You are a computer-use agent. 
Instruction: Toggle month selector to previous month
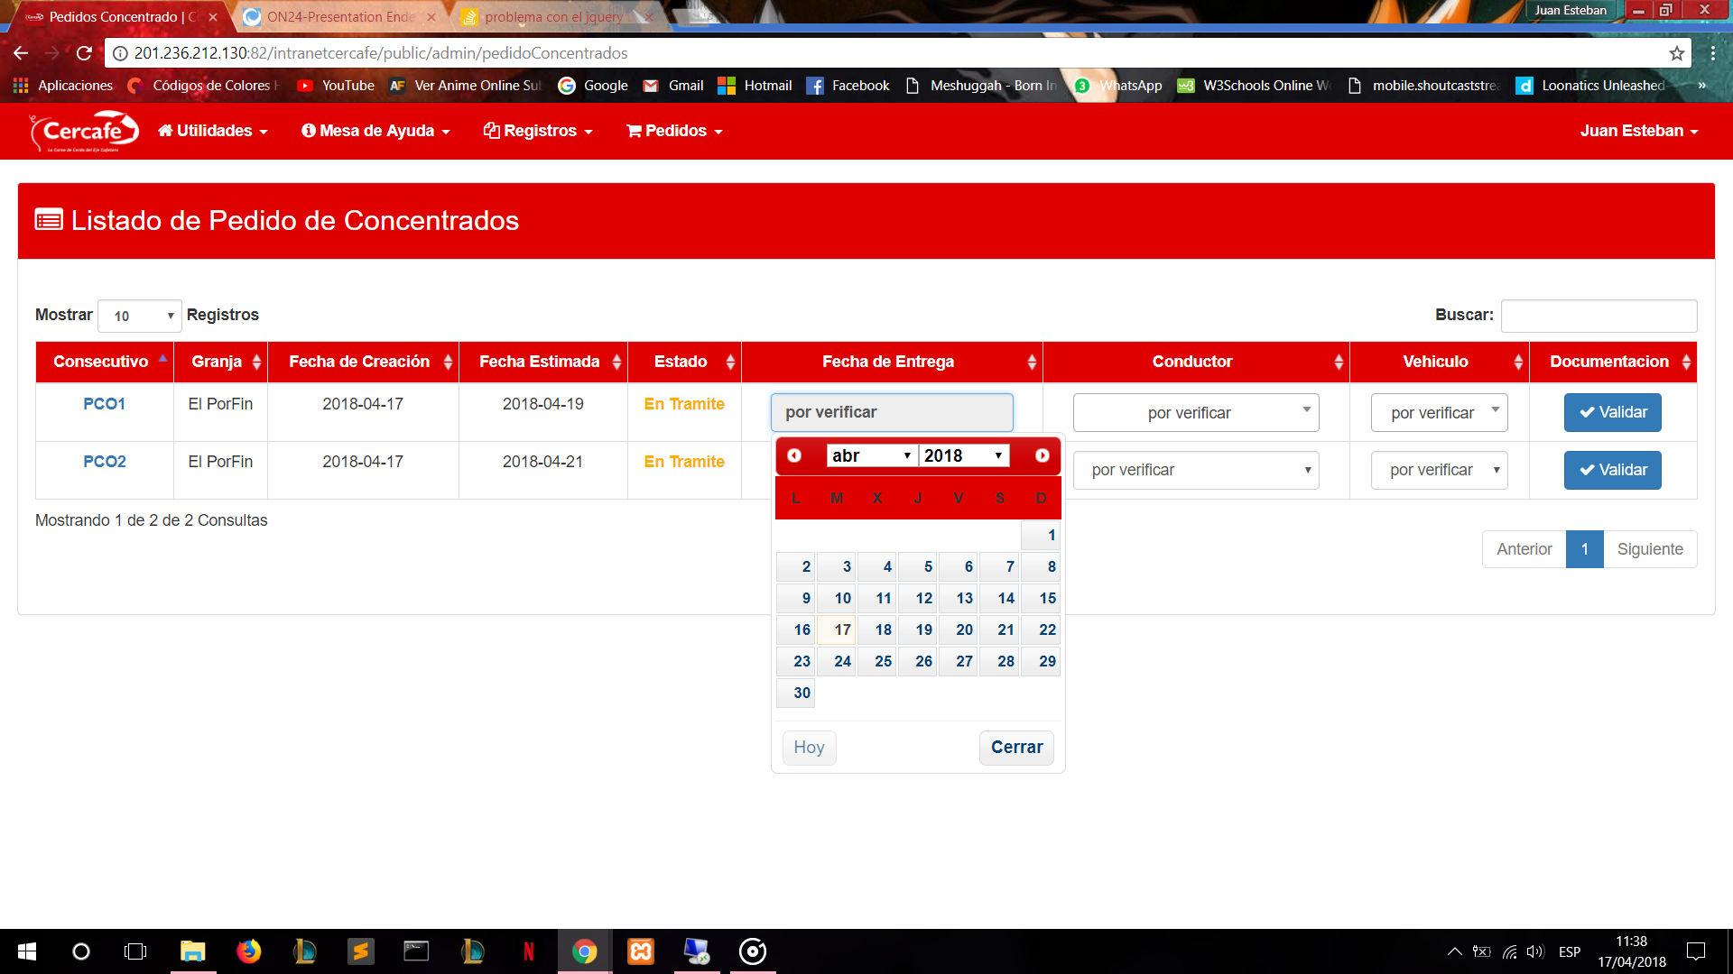click(795, 455)
